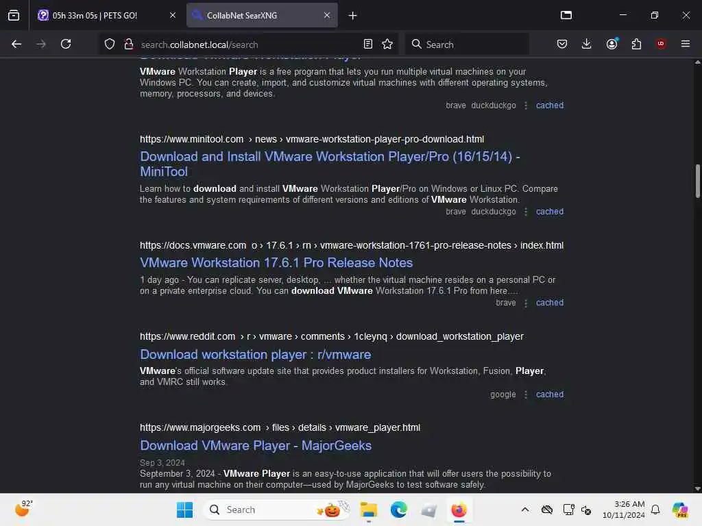Screen dimensions: 702x526
Task: Open Download workstation player r/vmware result
Action: 255,354
